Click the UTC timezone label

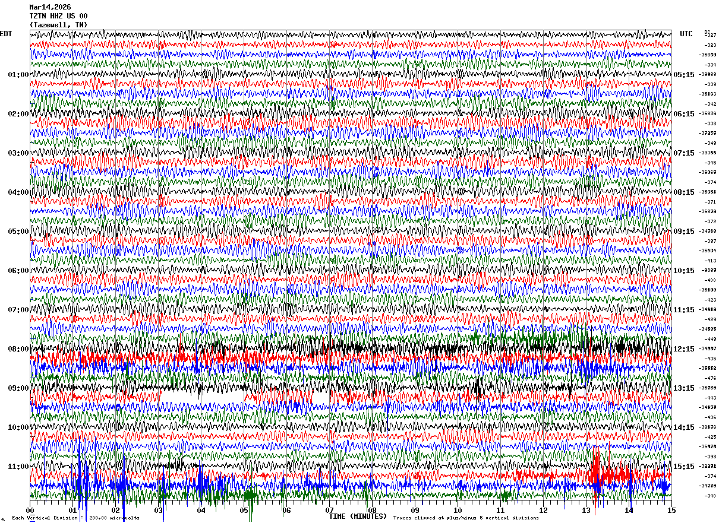point(686,34)
